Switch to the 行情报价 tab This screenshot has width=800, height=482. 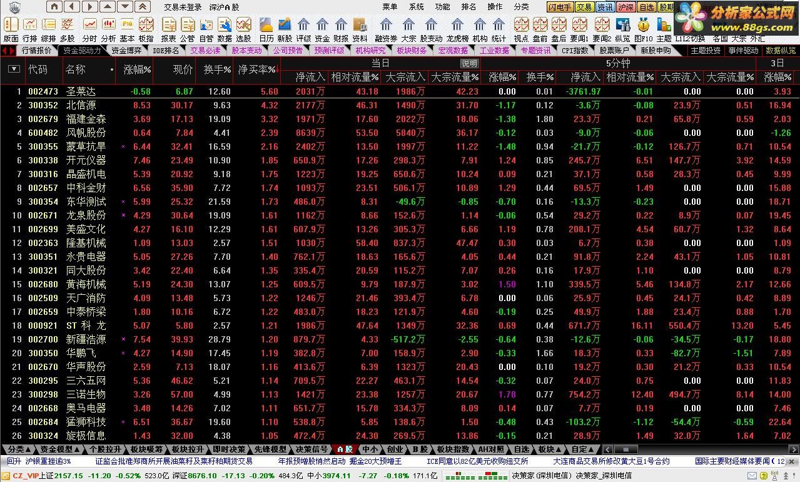tap(36, 51)
